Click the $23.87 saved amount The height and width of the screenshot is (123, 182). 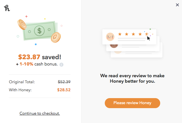(29, 57)
